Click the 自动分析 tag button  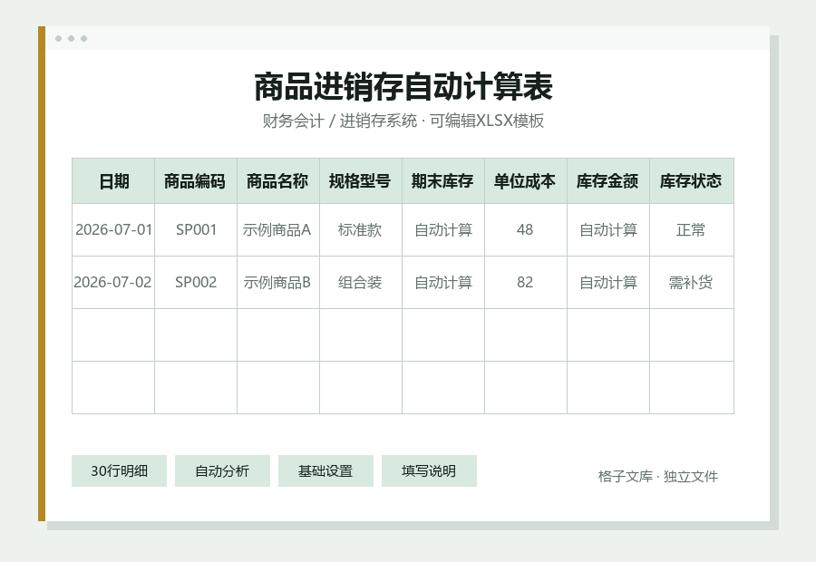[x=222, y=471]
